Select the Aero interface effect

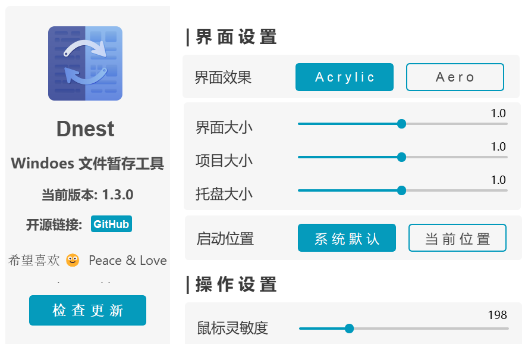pos(455,77)
